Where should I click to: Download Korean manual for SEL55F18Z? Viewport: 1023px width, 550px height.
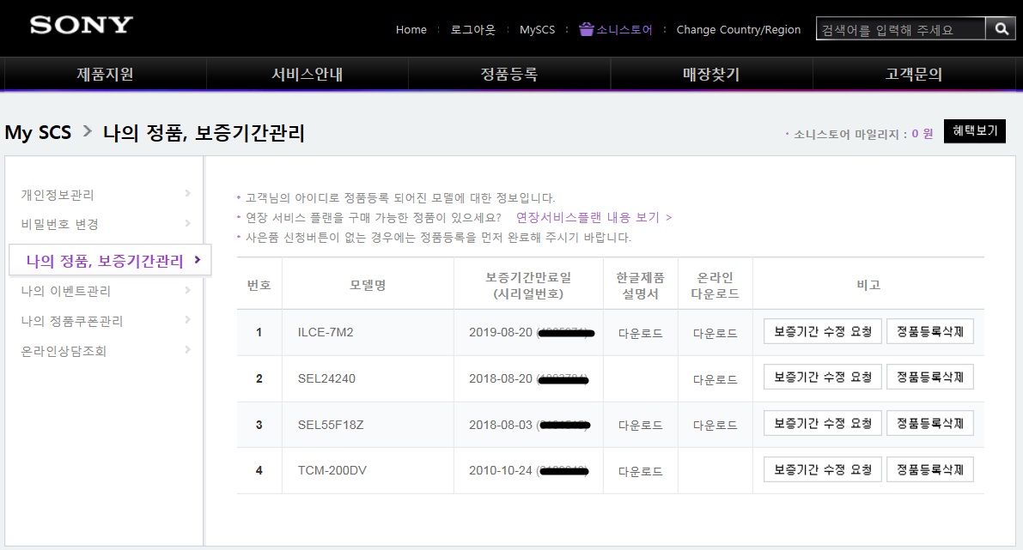coord(640,425)
